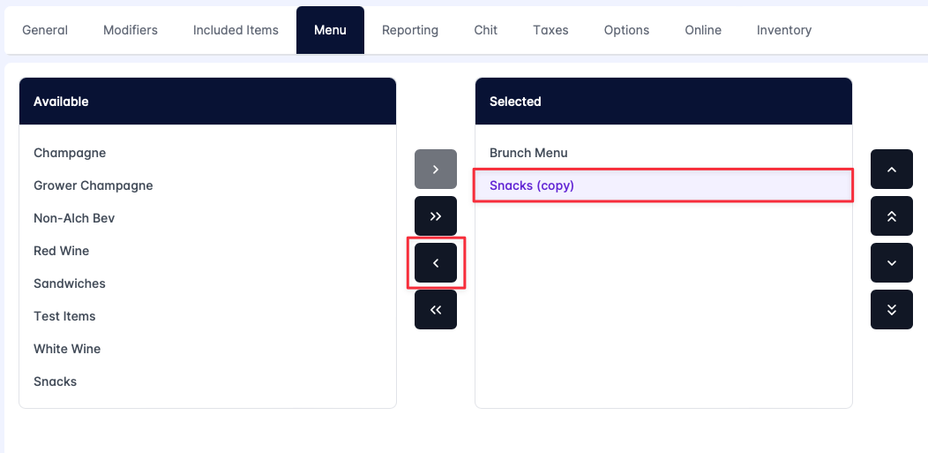The image size is (928, 453).
Task: Switch to the Inventory tab
Action: coord(784,30)
